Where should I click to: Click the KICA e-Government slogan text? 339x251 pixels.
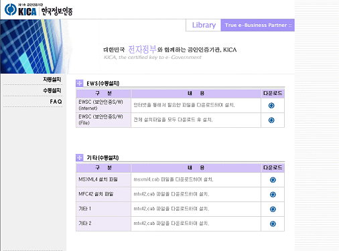(153, 58)
